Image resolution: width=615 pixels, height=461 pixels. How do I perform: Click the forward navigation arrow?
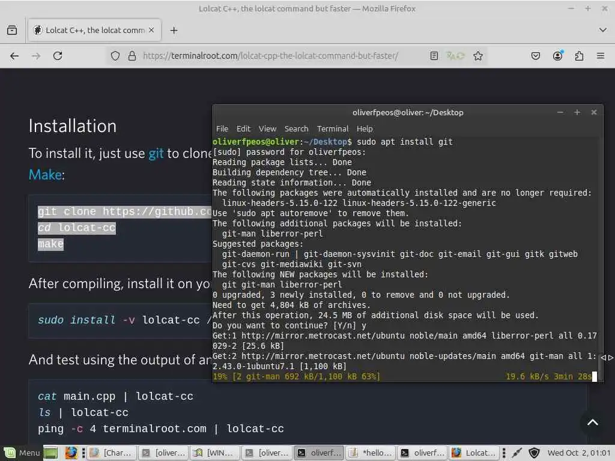point(36,56)
